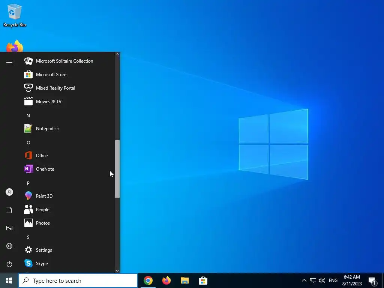This screenshot has width=384, height=288.
Task: Click the 'Skype' label
Action: tap(42, 264)
